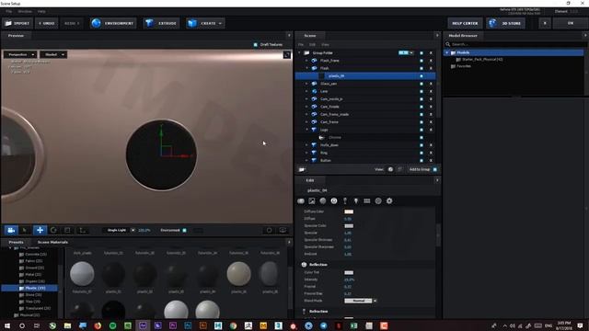Toggle the Add to Group checkbox
This screenshot has height=331, width=589.
[x=435, y=169]
